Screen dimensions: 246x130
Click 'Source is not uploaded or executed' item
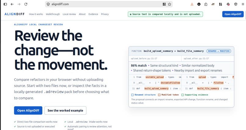(34, 126)
